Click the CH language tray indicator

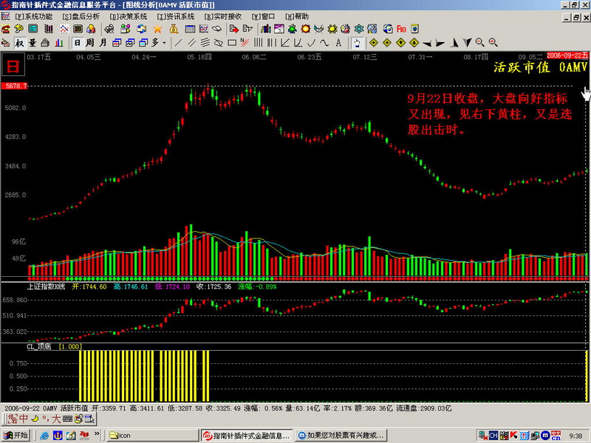pos(493,436)
